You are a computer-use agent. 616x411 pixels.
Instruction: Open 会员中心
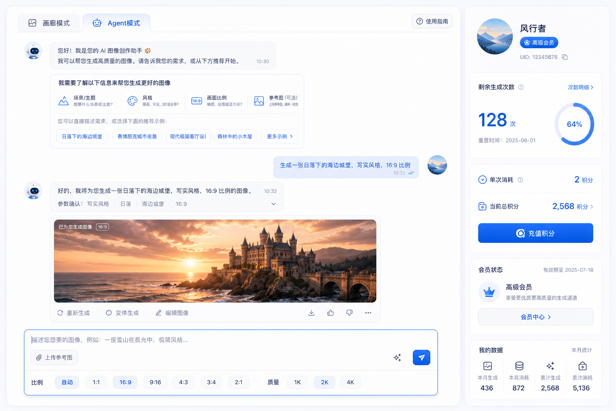(x=535, y=317)
